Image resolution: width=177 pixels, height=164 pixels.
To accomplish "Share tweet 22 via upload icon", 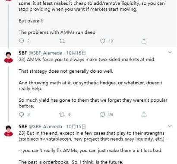I will (x=144, y=115).
